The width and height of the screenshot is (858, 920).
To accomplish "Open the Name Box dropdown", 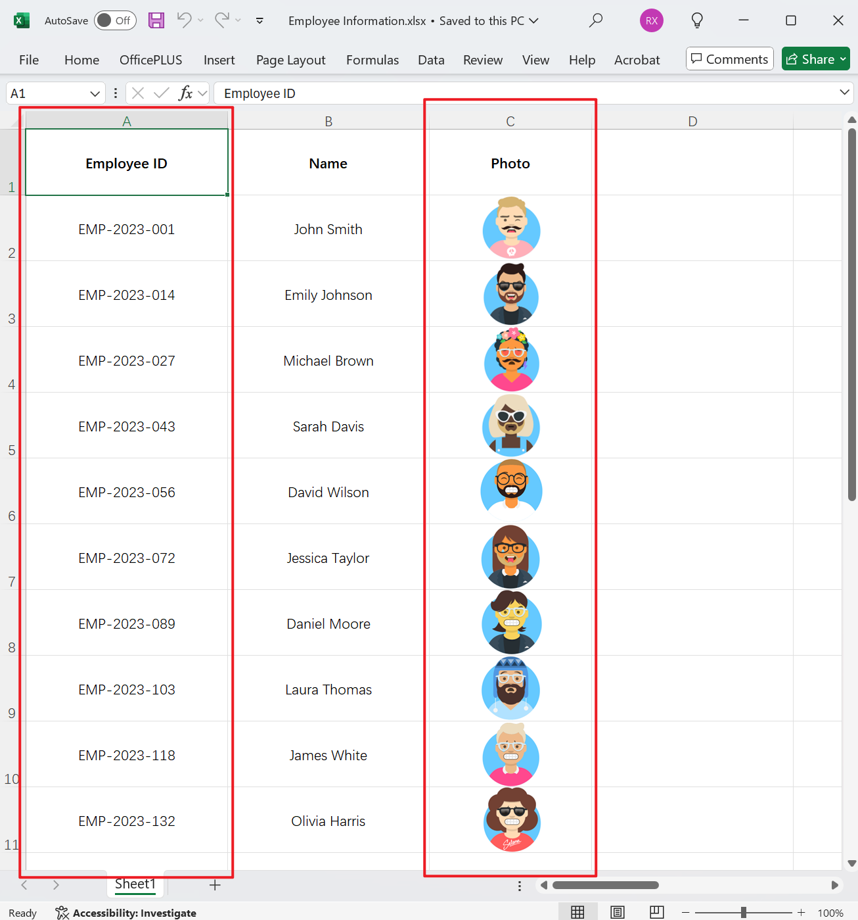I will point(96,93).
